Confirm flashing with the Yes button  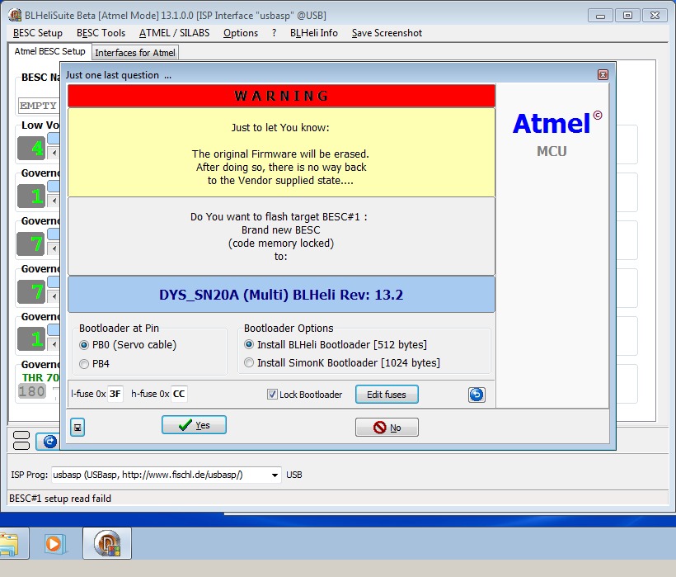[x=194, y=425]
